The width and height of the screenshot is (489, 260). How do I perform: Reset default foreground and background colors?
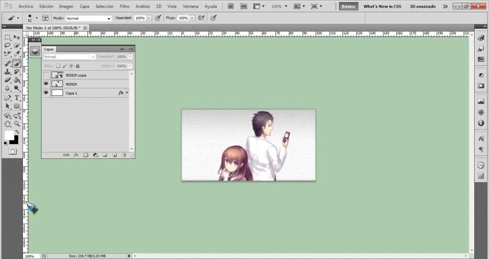(6, 144)
